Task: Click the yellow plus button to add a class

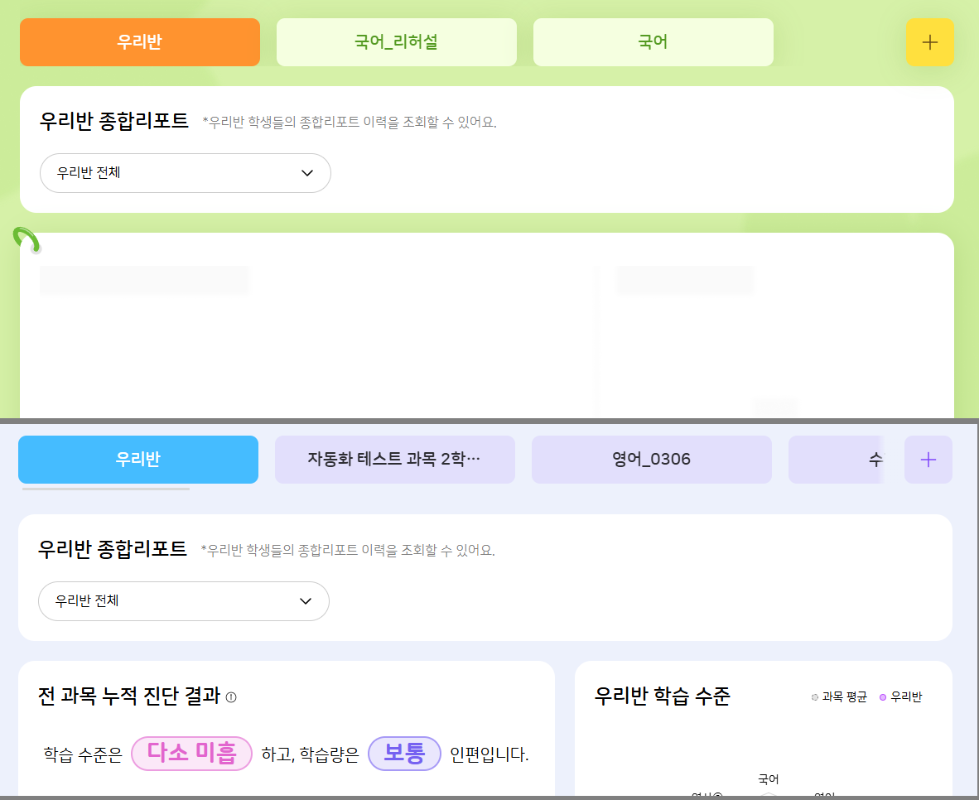Action: 929,42
